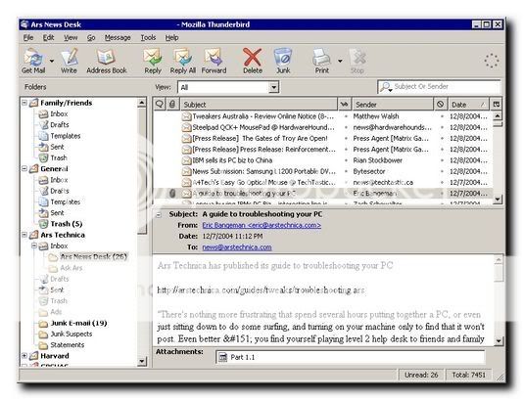Forward the selected message
524x401 pixels.
(214, 61)
